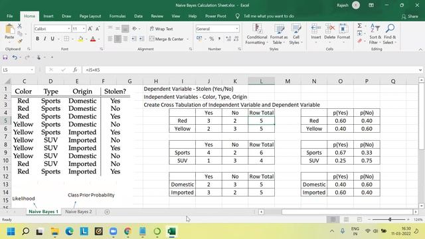Open the File menu tab
The width and height of the screenshot is (425, 239).
(x=10, y=16)
